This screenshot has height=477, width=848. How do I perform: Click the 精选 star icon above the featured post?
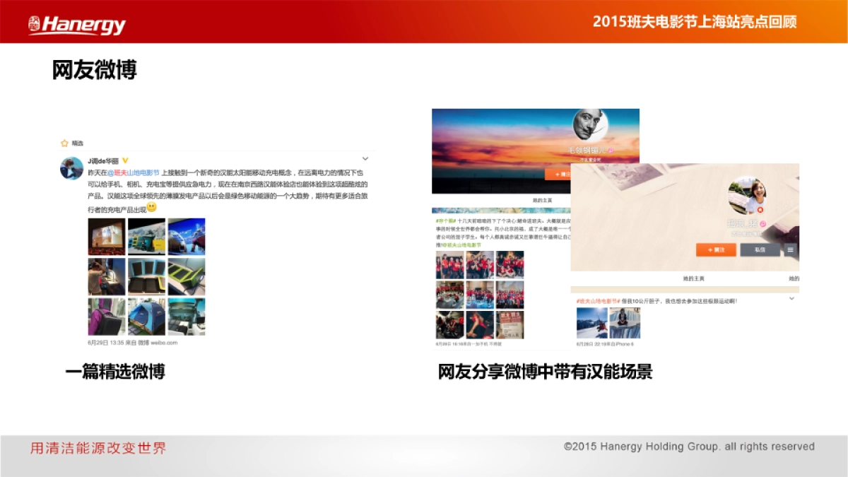point(64,143)
